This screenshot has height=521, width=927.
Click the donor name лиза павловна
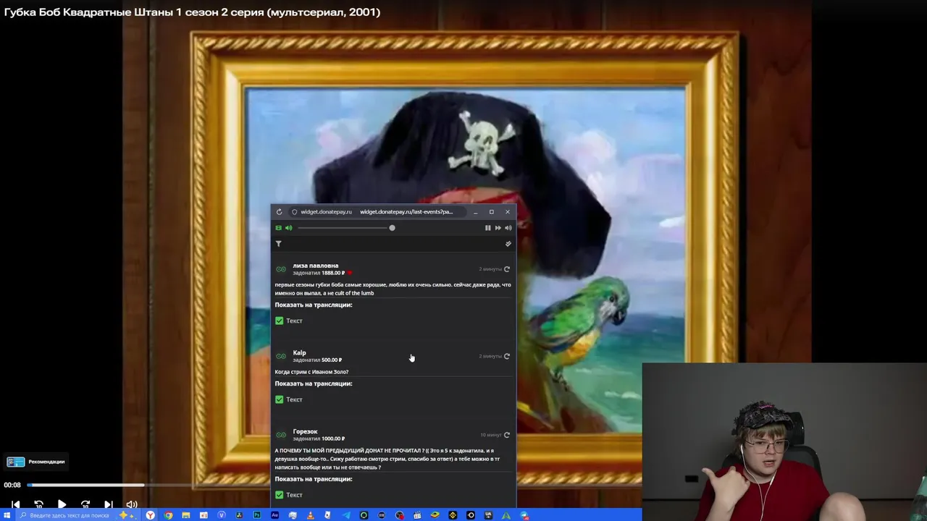(316, 266)
